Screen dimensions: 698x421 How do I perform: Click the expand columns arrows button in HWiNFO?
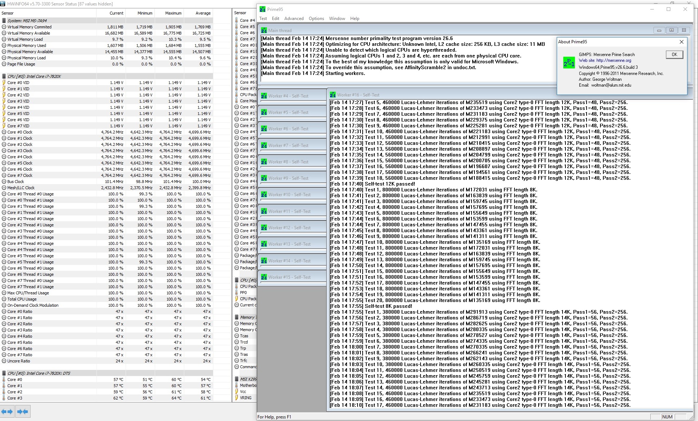[7, 412]
